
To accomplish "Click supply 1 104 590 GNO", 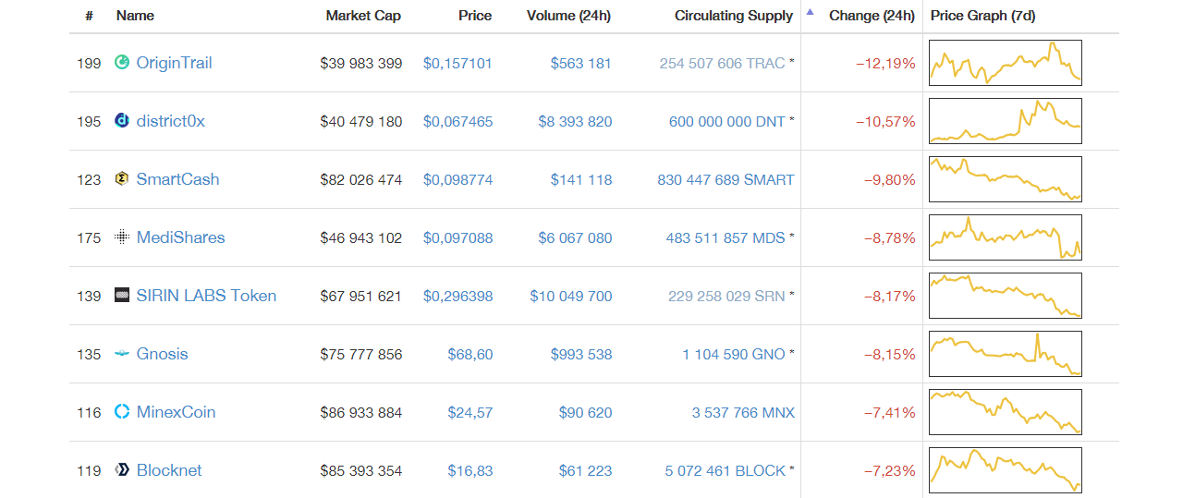I will [x=734, y=354].
